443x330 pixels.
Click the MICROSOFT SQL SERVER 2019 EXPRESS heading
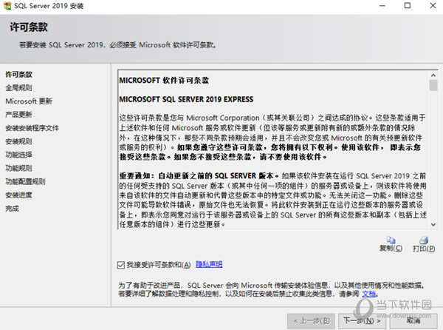pyautogui.click(x=186, y=99)
